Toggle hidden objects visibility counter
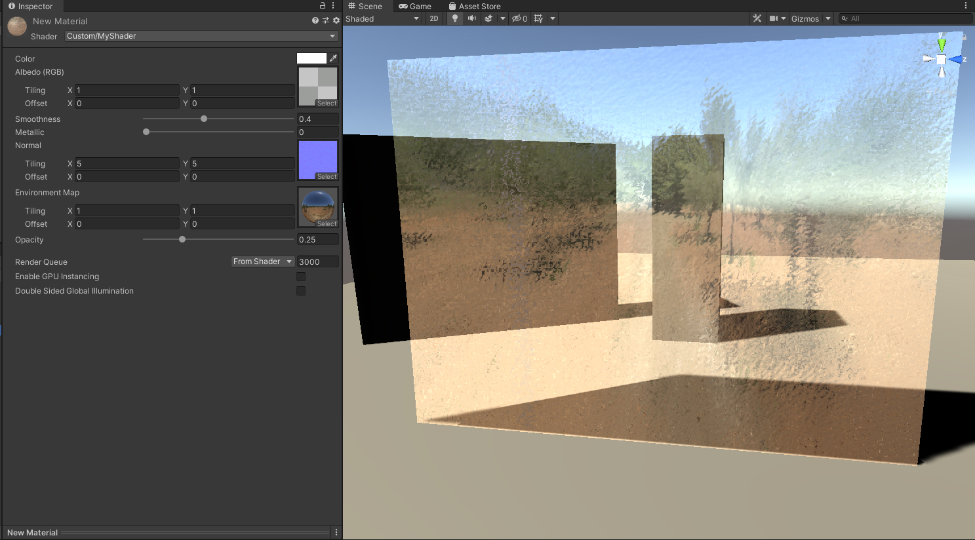 pyautogui.click(x=520, y=18)
